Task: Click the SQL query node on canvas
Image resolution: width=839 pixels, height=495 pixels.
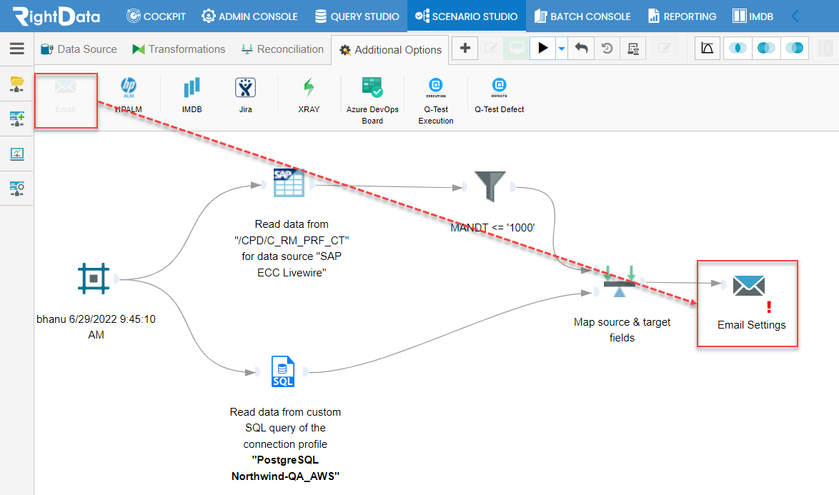Action: pos(283,371)
